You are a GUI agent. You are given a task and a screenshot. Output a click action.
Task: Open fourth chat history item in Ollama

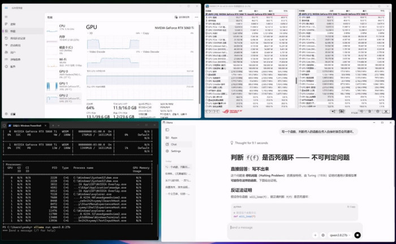click(178, 187)
